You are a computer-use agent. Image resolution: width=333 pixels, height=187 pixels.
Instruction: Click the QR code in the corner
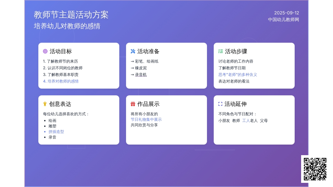(x=315, y=169)
